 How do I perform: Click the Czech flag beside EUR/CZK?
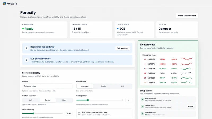pyautogui.click(x=145, y=68)
